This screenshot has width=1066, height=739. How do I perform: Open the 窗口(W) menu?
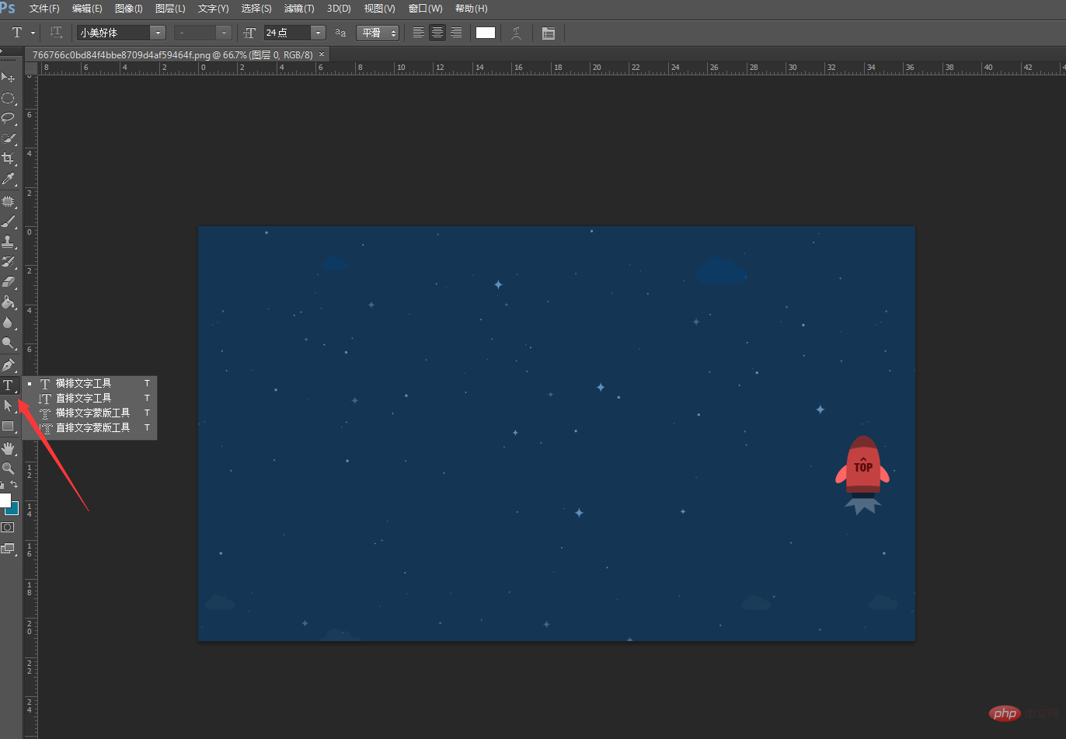(425, 9)
